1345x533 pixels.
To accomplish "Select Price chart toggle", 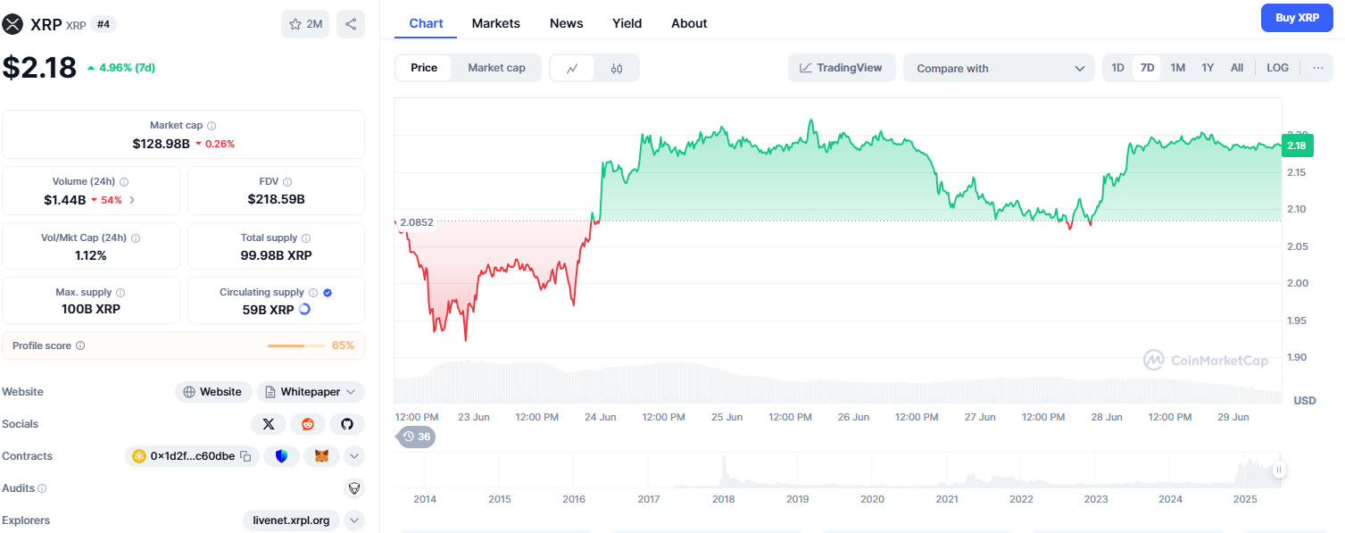I will click(x=424, y=68).
